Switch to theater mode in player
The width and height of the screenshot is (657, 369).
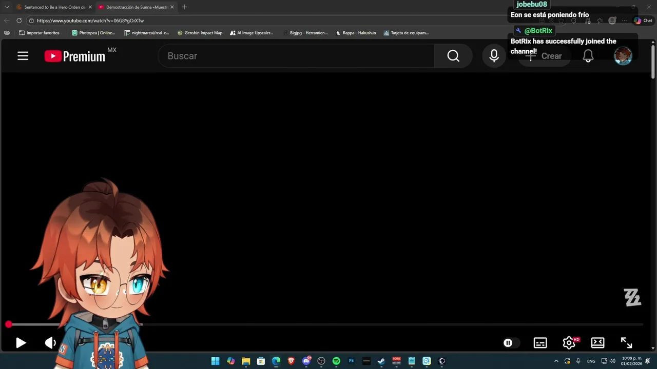[x=597, y=343]
